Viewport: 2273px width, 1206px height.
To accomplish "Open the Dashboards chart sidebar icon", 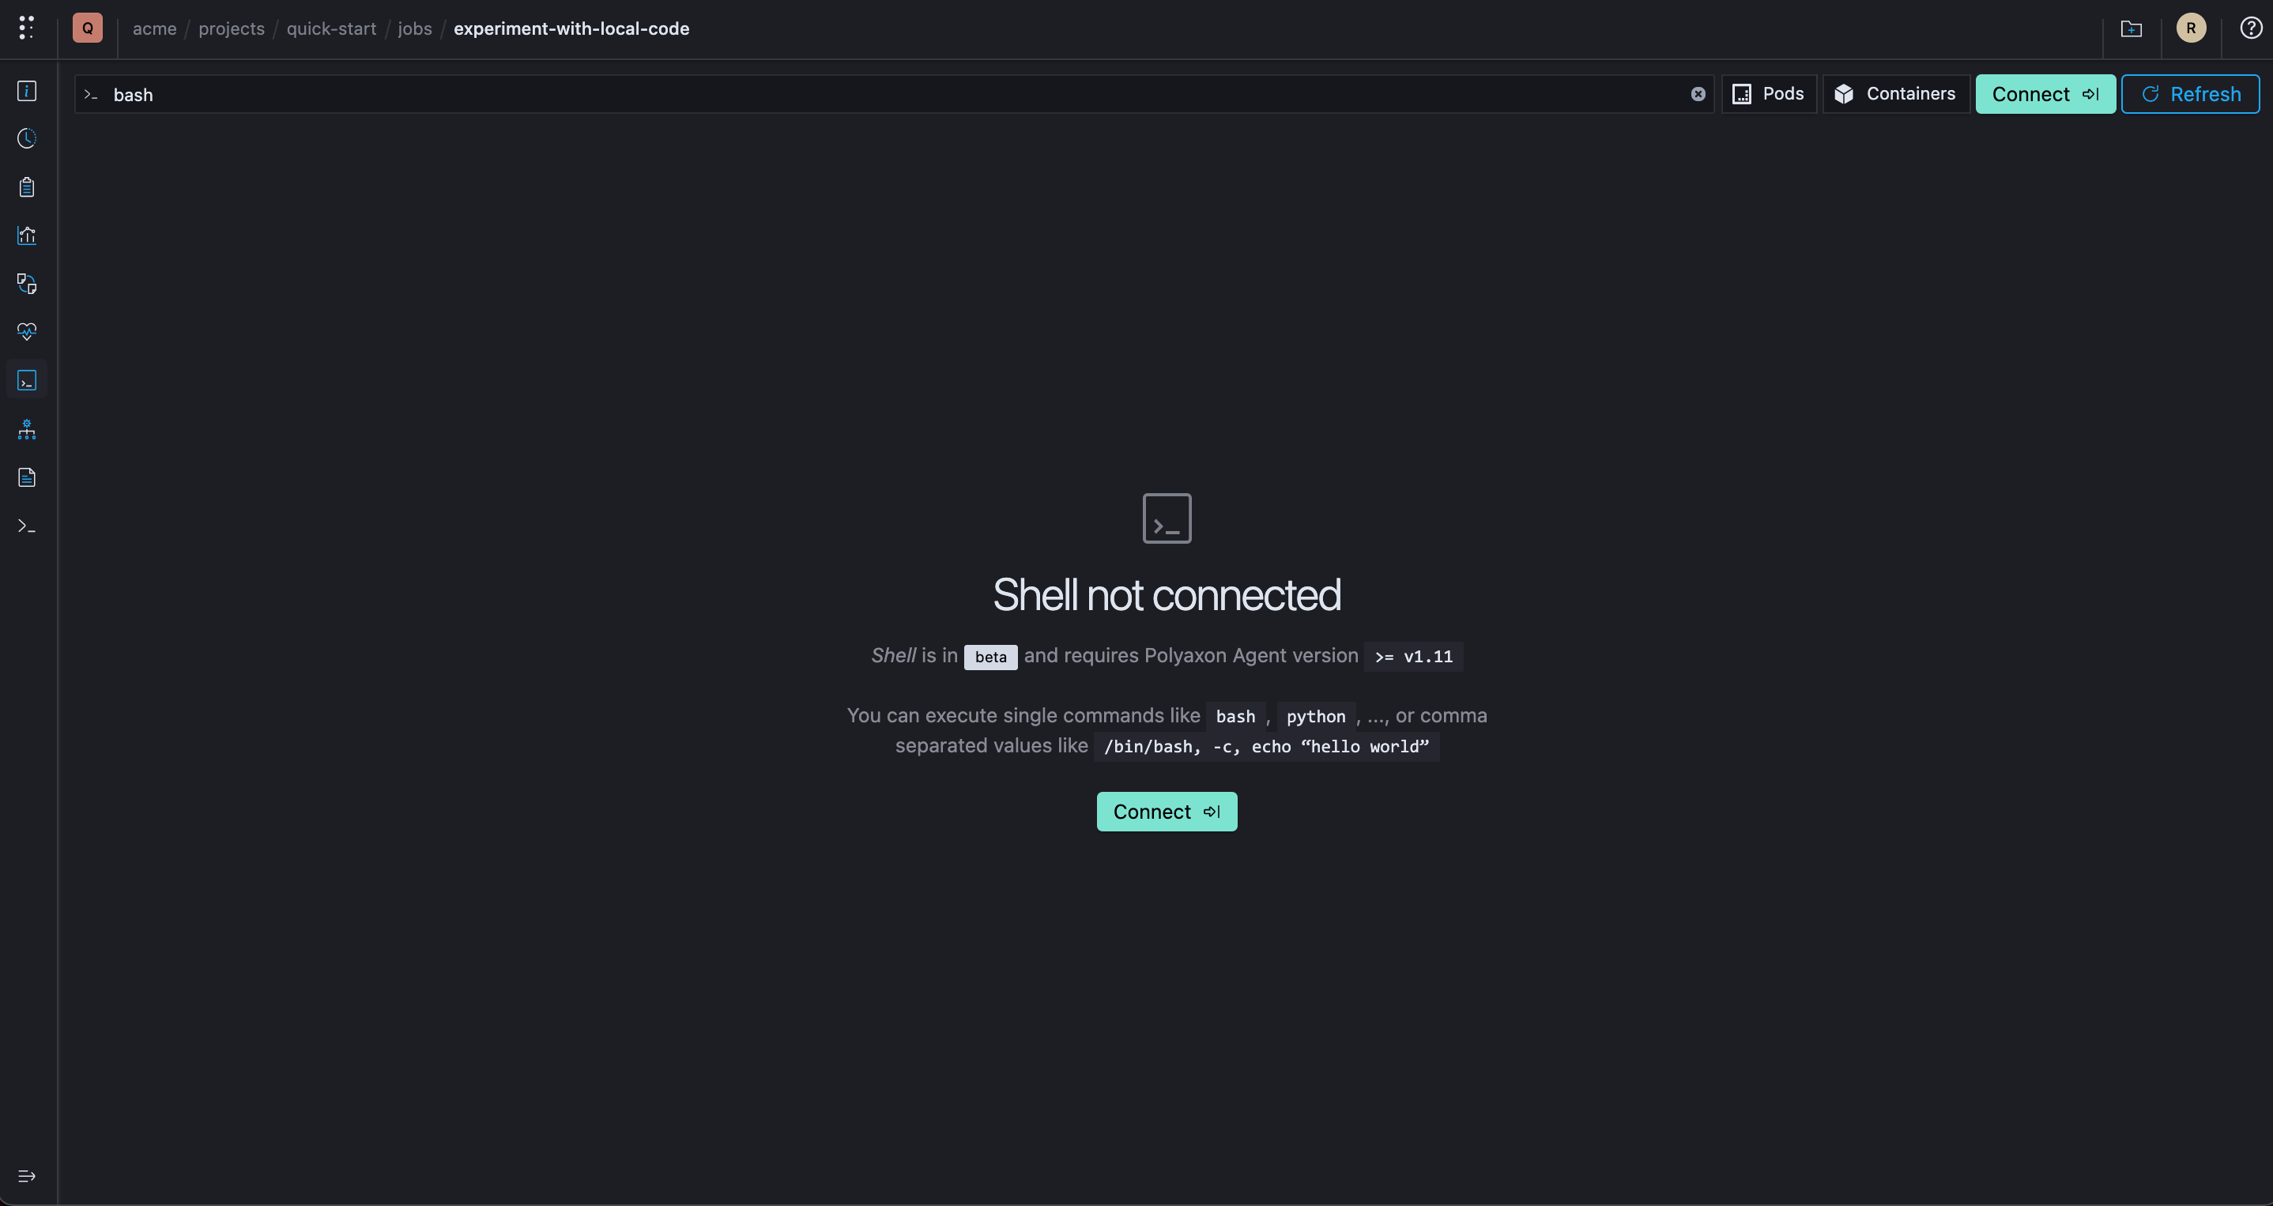I will tap(28, 236).
